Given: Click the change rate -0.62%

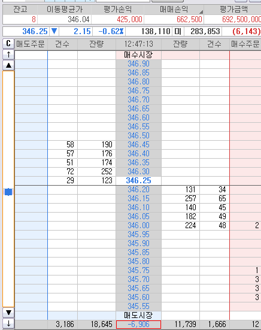Looking at the screenshot, I should [x=111, y=32].
